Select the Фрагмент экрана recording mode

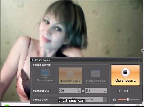[70, 75]
